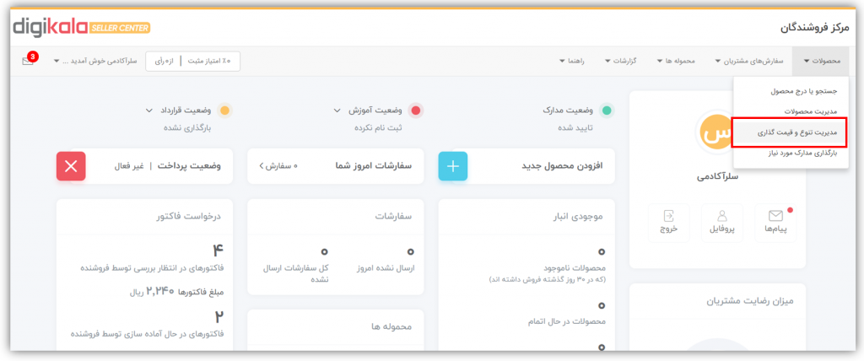The height and width of the screenshot is (361, 864).
Task: Select مدیریت محصولات menu item
Action: pyautogui.click(x=811, y=110)
